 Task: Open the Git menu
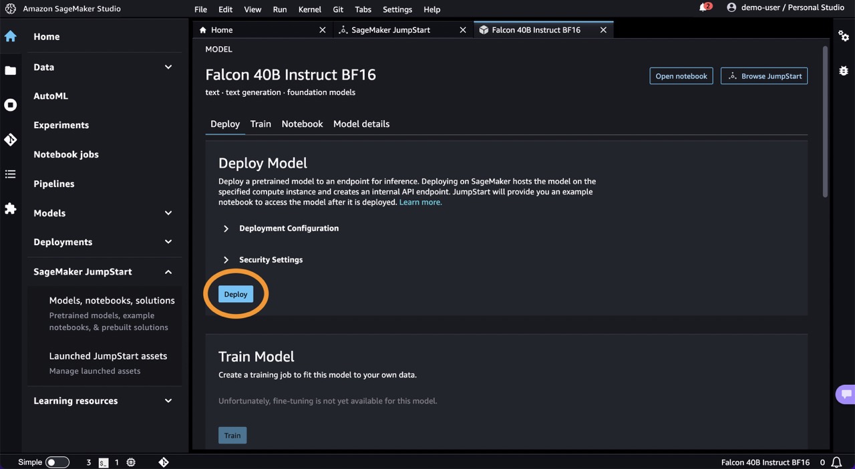(x=338, y=9)
